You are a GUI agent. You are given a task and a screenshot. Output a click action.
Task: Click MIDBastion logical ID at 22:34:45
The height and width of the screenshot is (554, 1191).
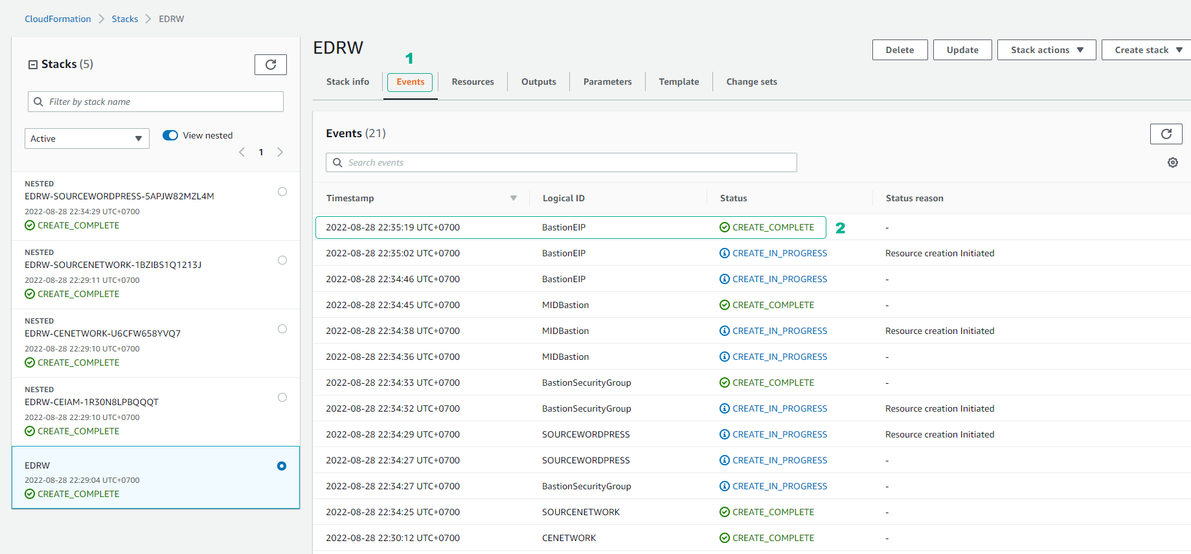coord(565,305)
